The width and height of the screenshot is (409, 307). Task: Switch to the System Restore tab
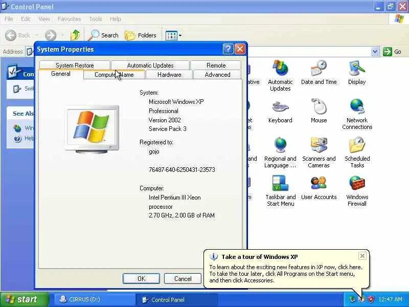pyautogui.click(x=75, y=65)
